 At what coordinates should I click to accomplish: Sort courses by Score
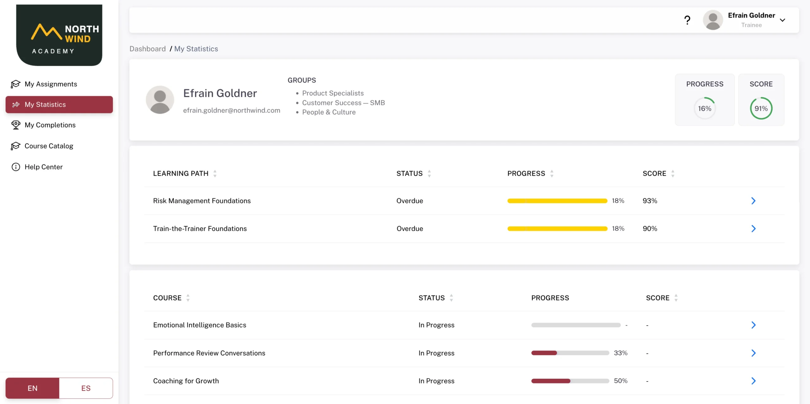tap(676, 298)
